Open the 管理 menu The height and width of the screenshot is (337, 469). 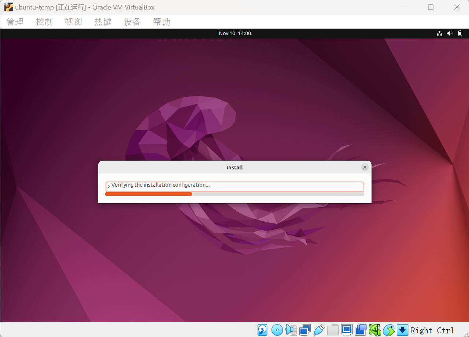15,22
